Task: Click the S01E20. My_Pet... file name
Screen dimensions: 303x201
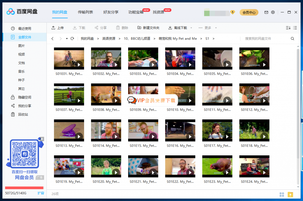Action: pos(106,182)
